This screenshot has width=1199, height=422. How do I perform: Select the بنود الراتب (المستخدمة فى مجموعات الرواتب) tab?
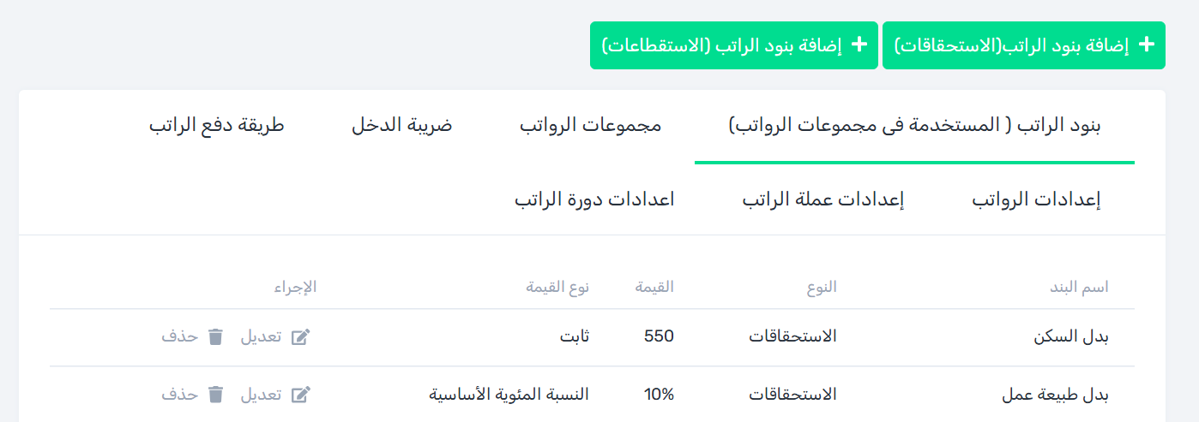914,126
